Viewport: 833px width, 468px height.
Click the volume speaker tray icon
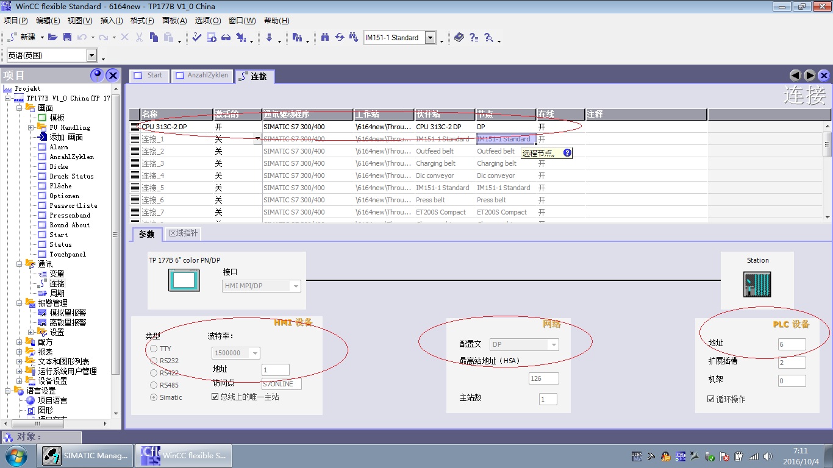(x=768, y=456)
